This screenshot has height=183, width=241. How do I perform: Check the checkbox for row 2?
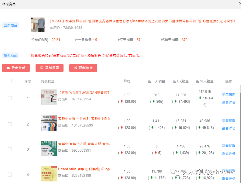tap(10, 124)
